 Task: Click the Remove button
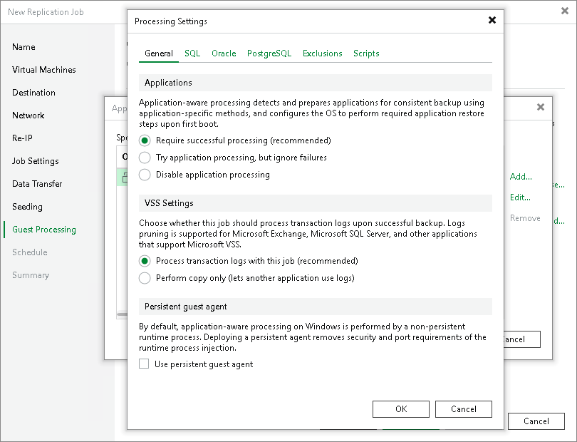coord(525,218)
